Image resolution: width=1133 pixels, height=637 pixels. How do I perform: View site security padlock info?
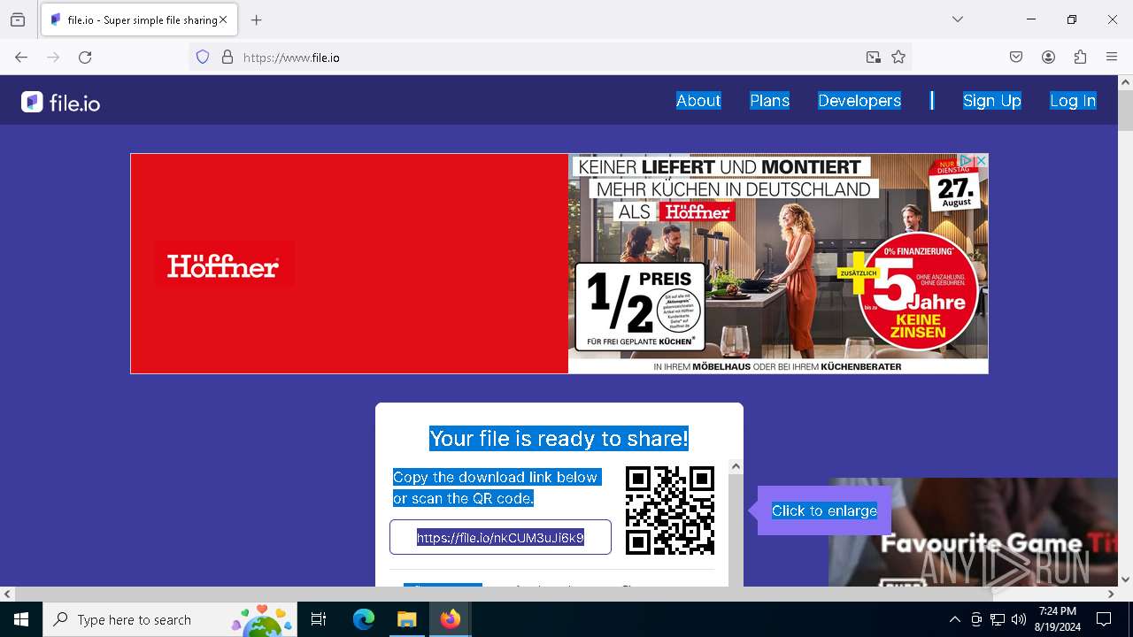227,58
